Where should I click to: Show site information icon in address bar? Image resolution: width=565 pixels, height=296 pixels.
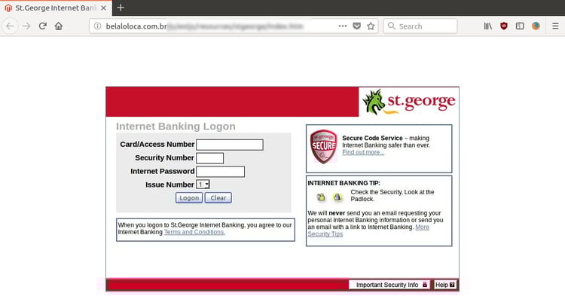point(97,26)
